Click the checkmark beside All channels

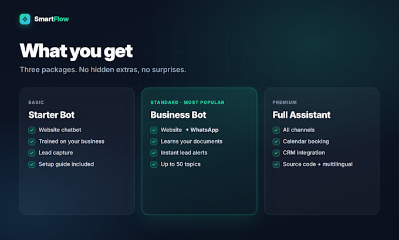(x=276, y=130)
